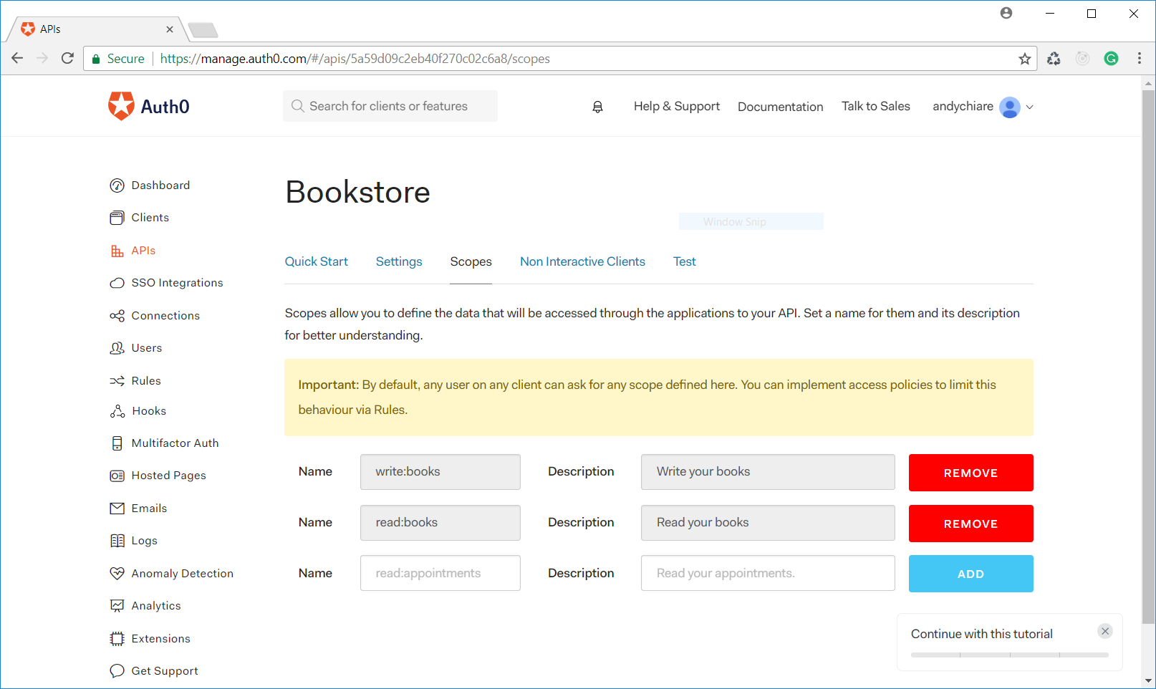The width and height of the screenshot is (1156, 689).
Task: Click the ADD scope button
Action: [970, 574]
